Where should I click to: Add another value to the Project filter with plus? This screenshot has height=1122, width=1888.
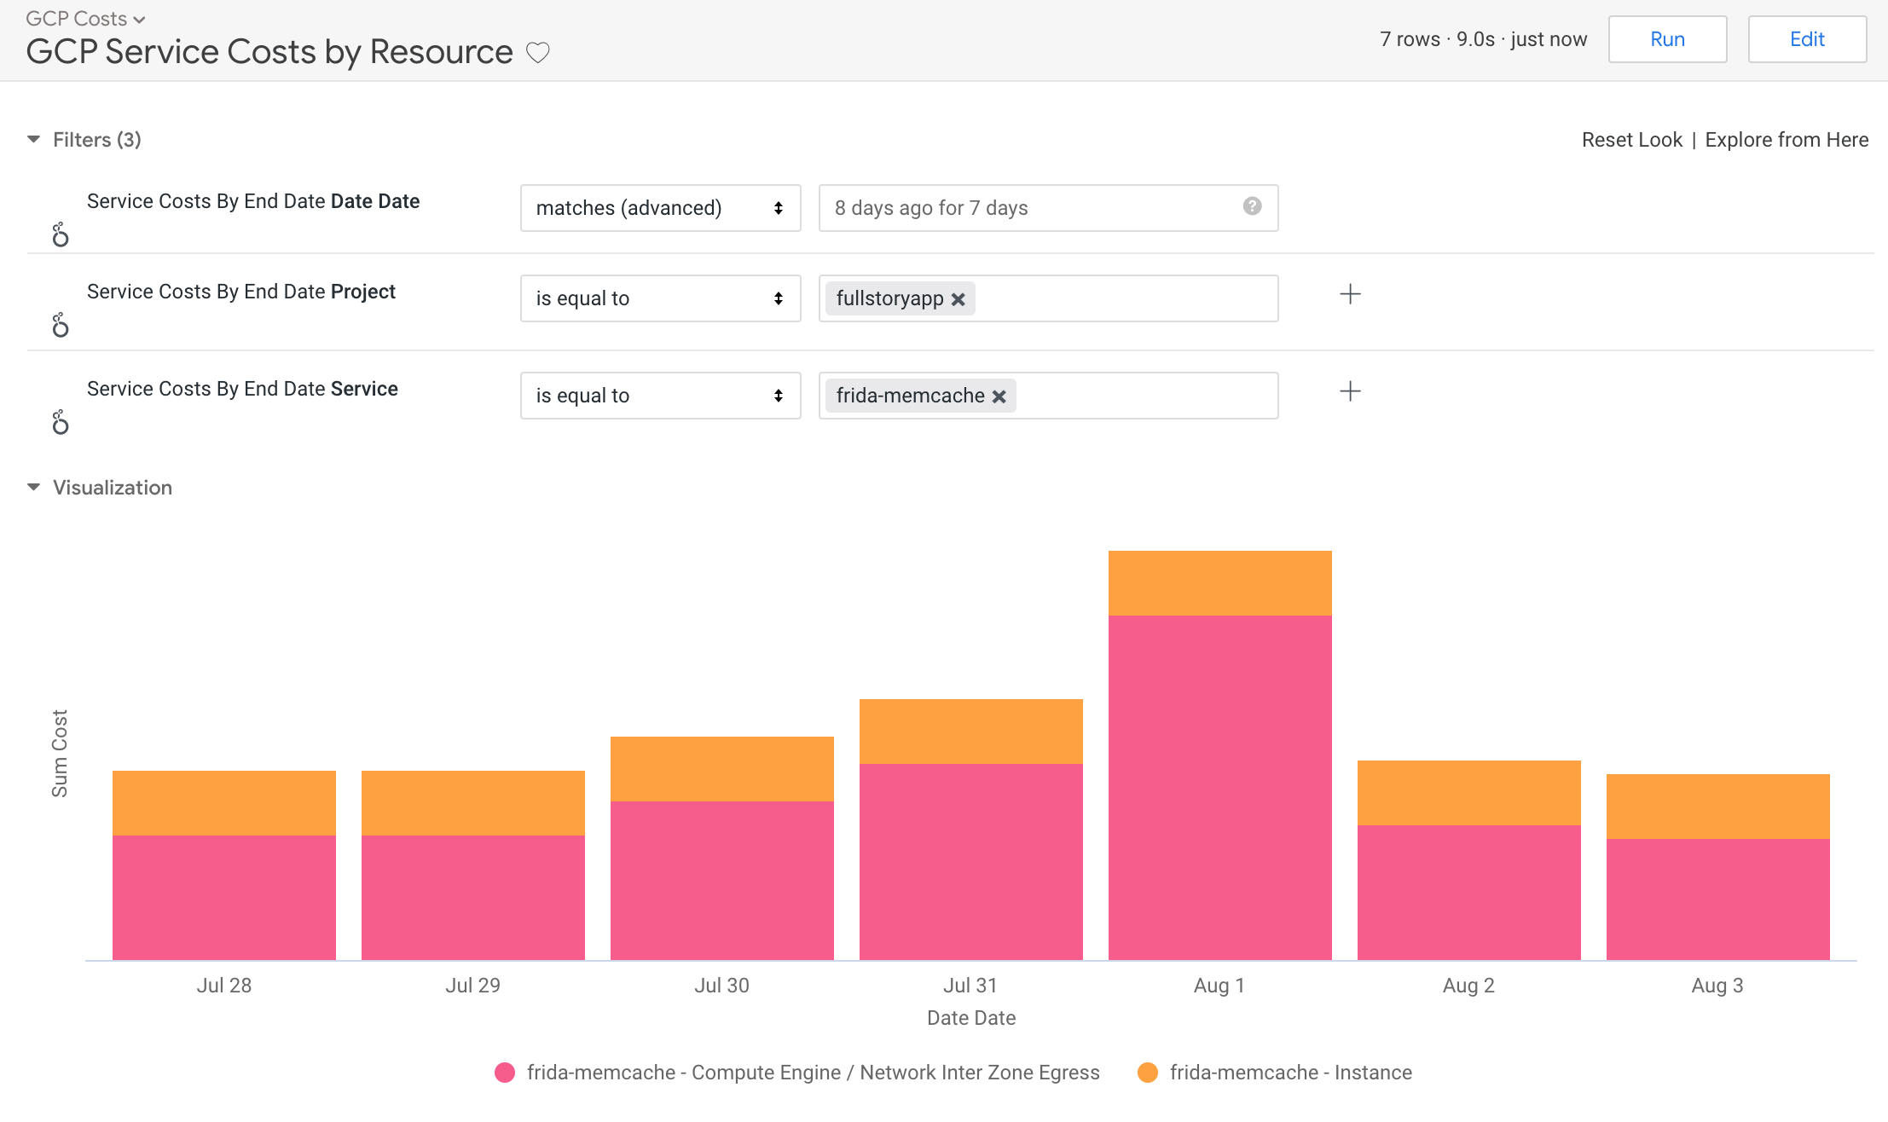(x=1350, y=294)
